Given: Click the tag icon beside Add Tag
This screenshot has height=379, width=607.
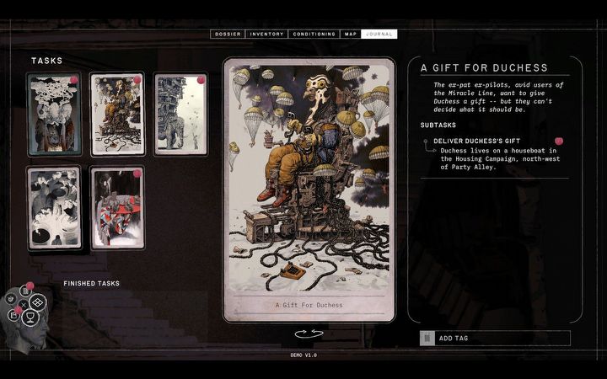Looking at the screenshot, I should pyautogui.click(x=427, y=338).
